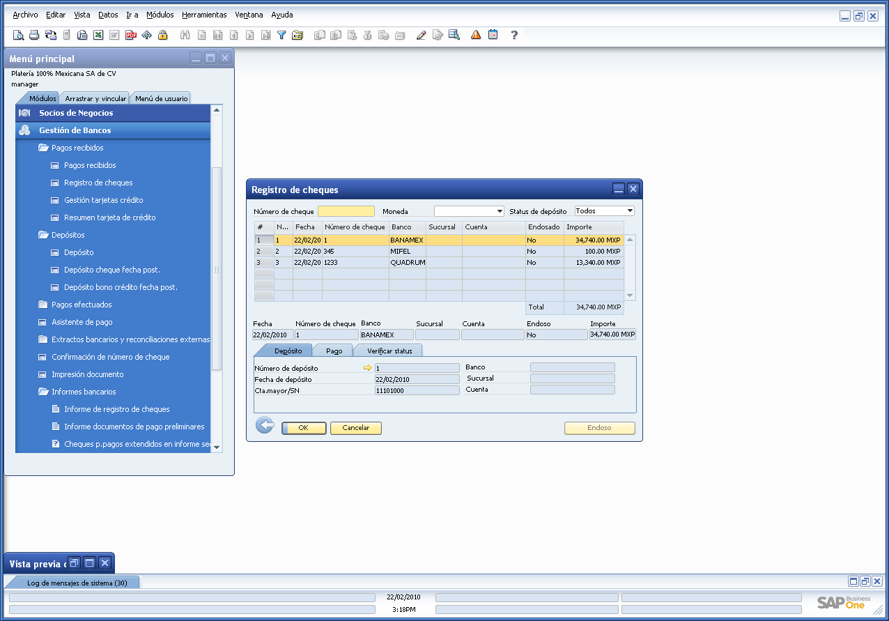Switch to the Pago tab
This screenshot has height=621, width=889.
332,351
